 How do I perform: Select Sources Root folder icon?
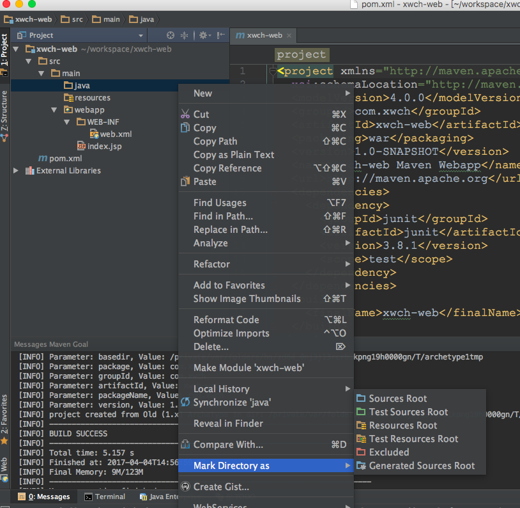[x=361, y=398]
